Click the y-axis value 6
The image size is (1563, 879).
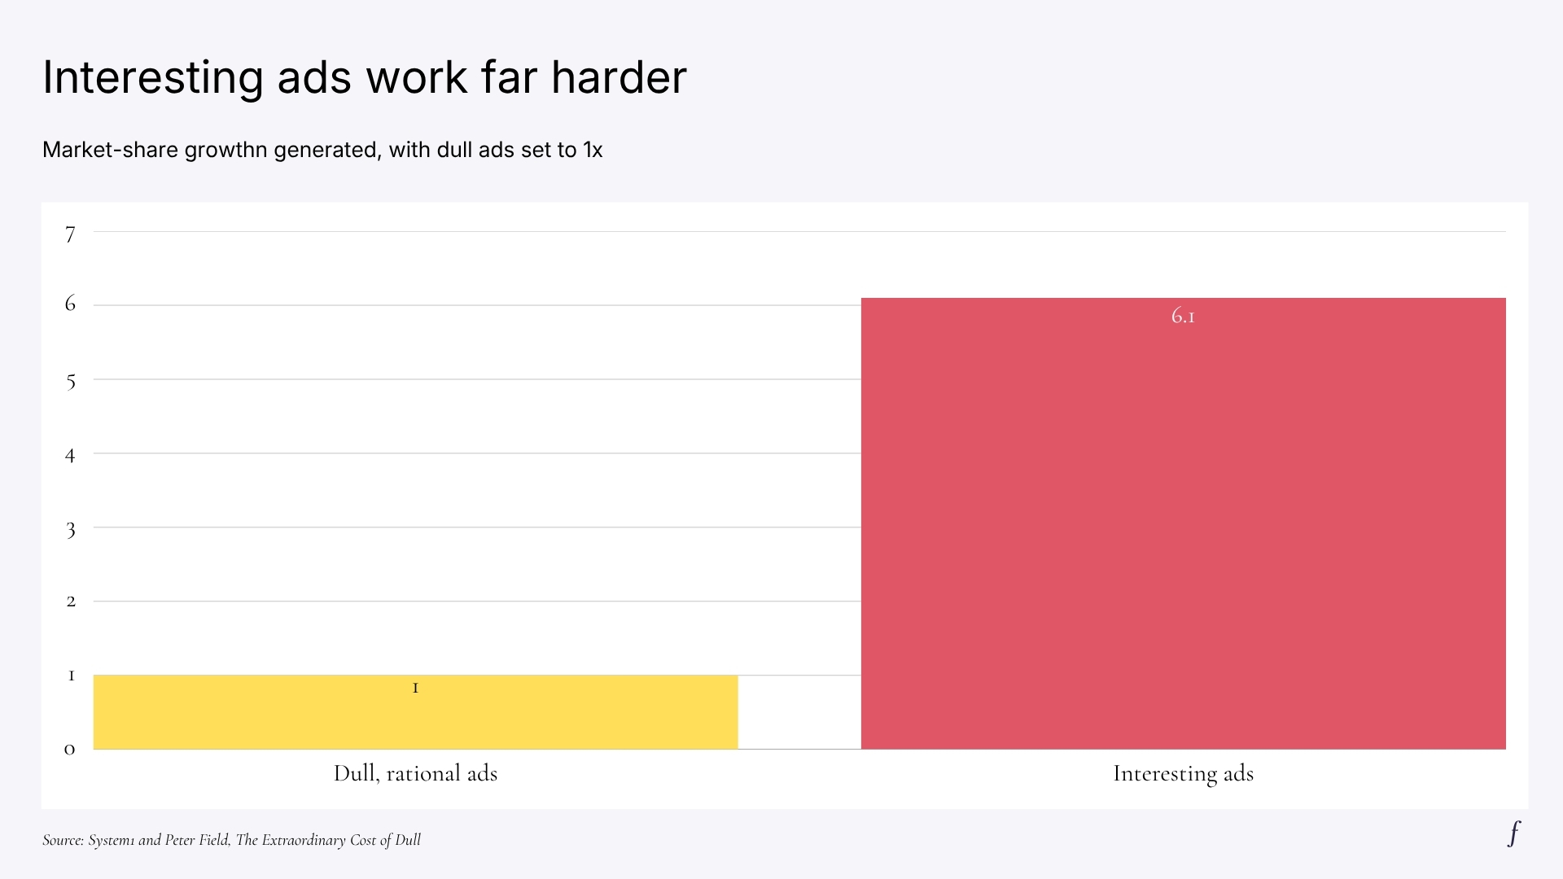click(70, 304)
